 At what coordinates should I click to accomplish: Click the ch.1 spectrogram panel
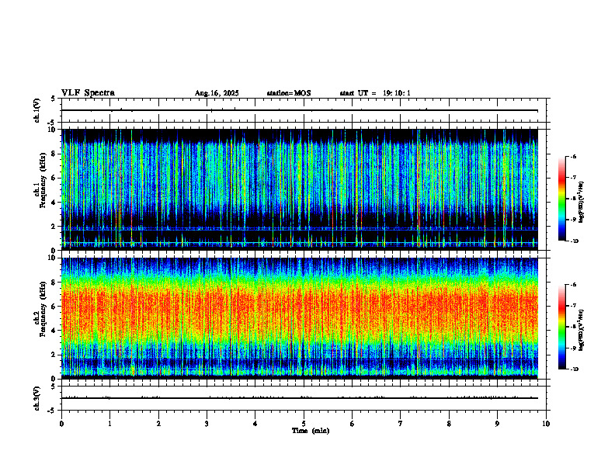pyautogui.click(x=300, y=189)
